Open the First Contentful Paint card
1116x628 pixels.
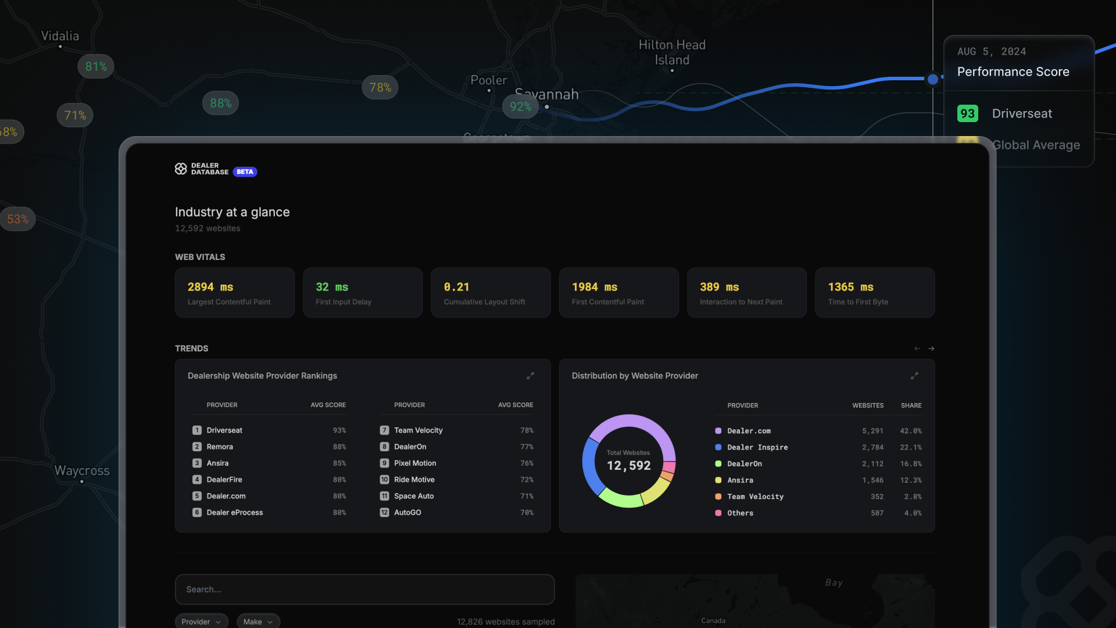click(619, 292)
